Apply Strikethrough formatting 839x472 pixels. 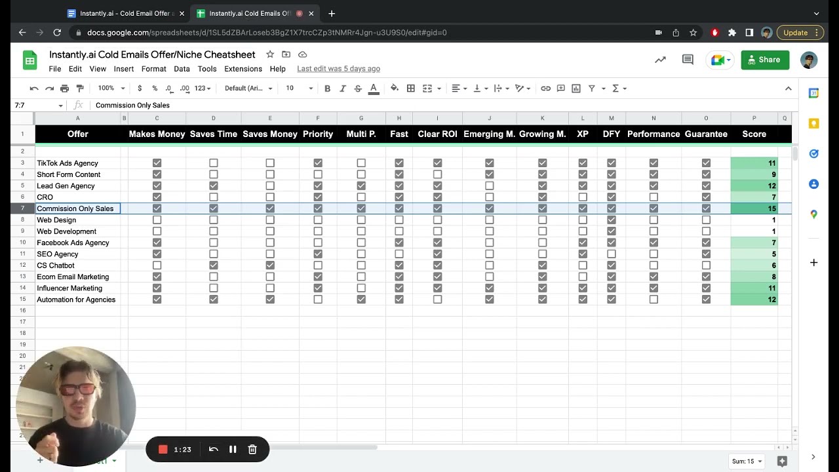point(358,88)
